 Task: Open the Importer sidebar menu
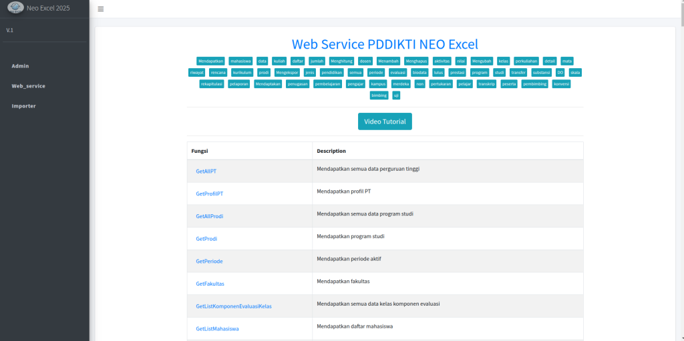point(23,106)
